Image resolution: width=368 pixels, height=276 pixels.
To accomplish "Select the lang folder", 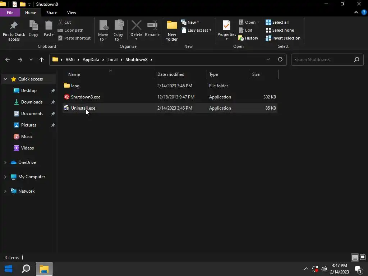I will click(x=170, y=86).
